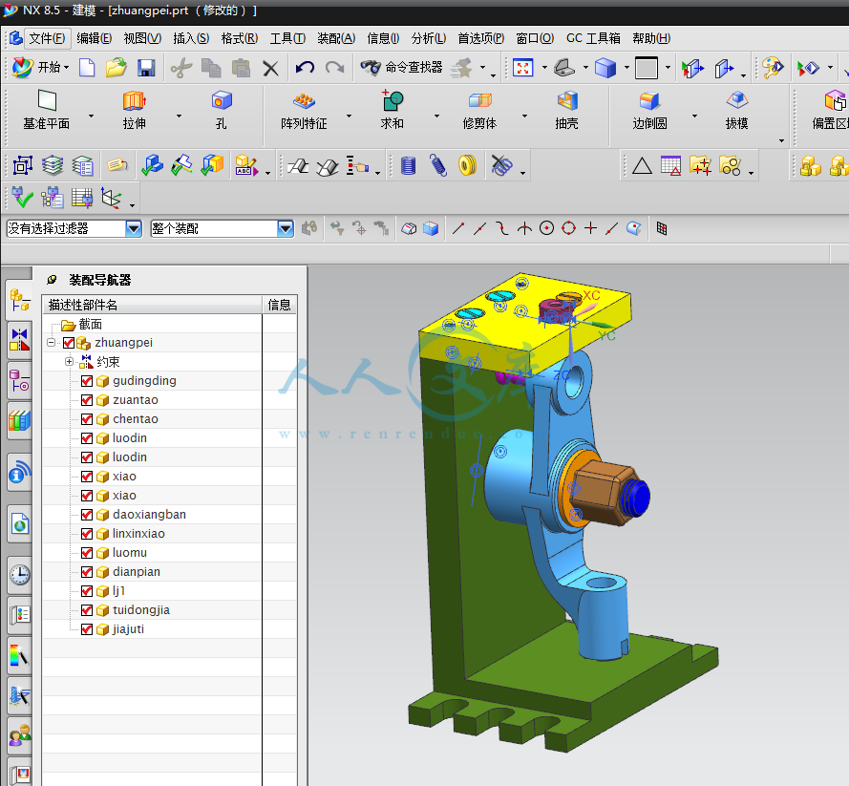Open the Reuse Library books sidebar tab
The height and width of the screenshot is (786, 849).
(x=19, y=420)
